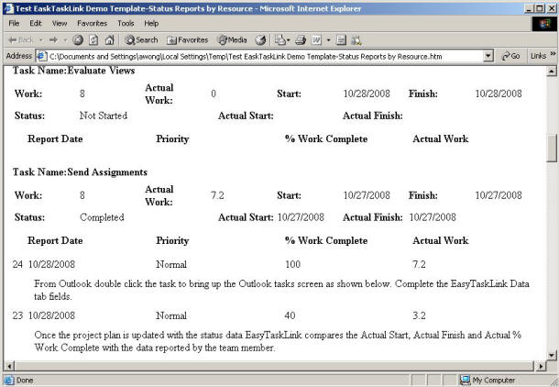Print the page via printer icon
Viewport: 559px width, 387px height.
pyautogui.click(x=301, y=40)
